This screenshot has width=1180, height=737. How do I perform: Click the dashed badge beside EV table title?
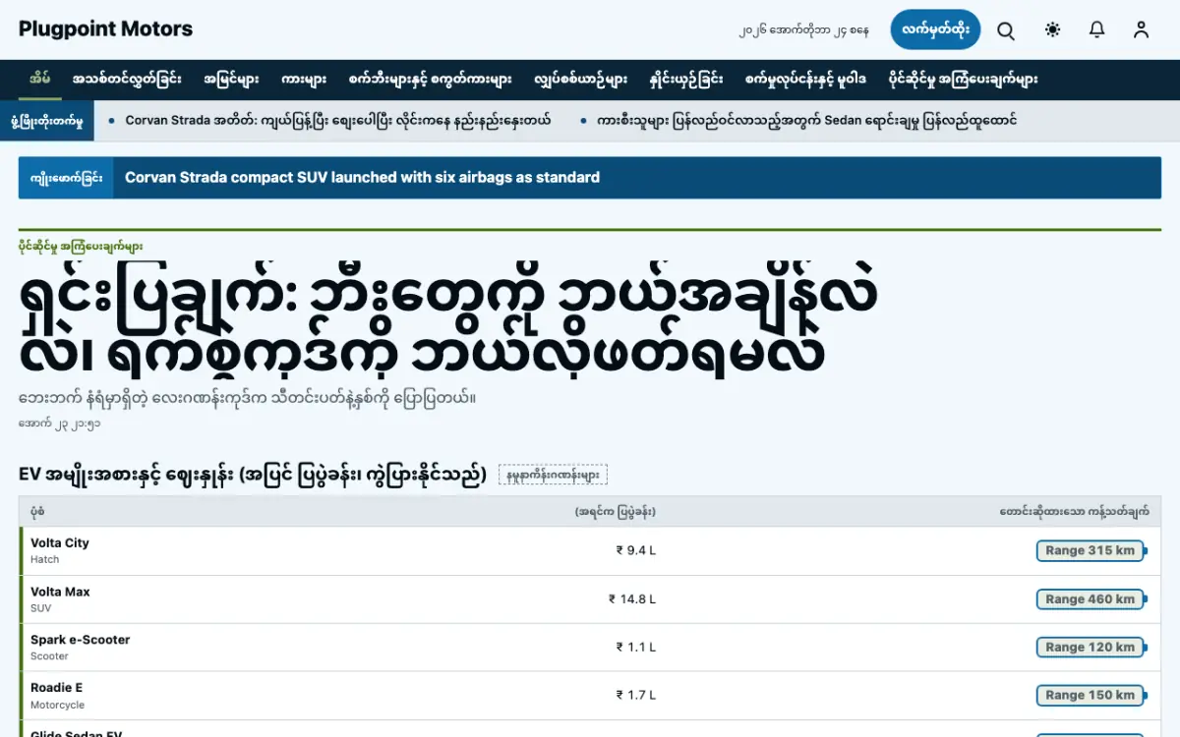pyautogui.click(x=553, y=476)
